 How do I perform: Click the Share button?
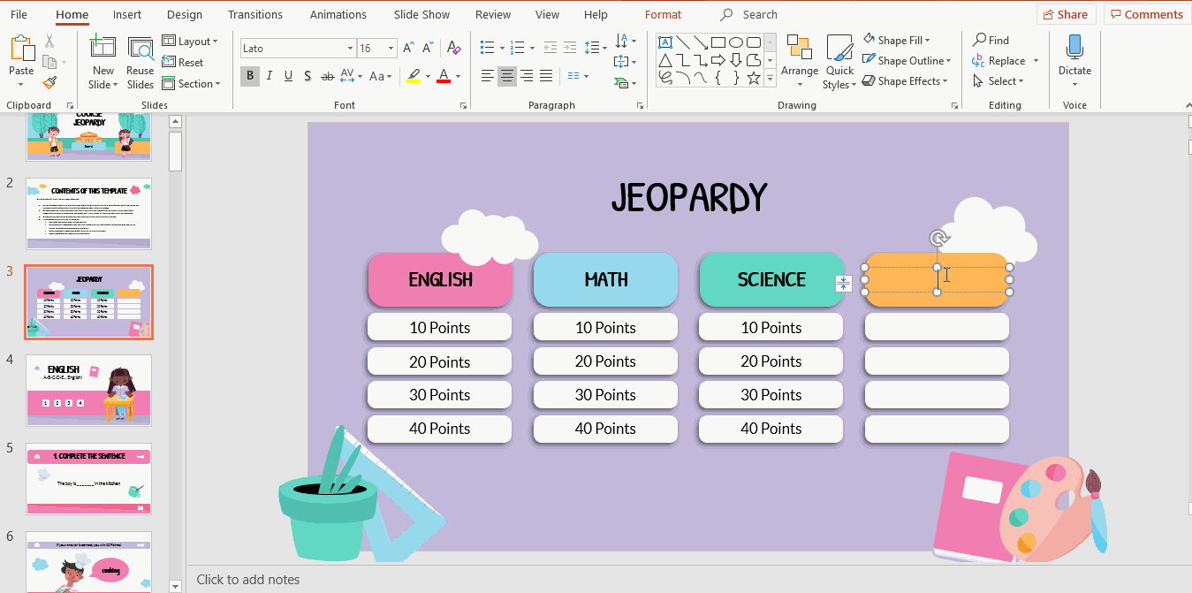1066,13
